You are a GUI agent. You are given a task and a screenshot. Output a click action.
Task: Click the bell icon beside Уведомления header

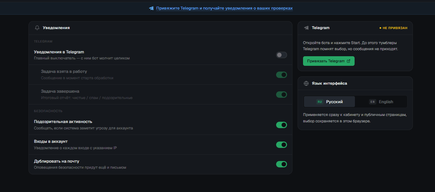click(37, 28)
